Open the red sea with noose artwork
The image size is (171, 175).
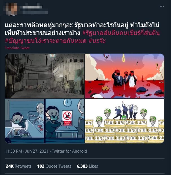coord(124,76)
